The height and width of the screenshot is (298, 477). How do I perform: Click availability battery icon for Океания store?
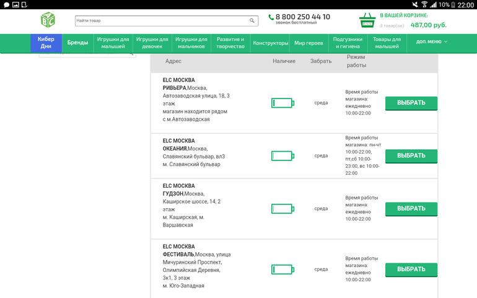click(x=282, y=156)
